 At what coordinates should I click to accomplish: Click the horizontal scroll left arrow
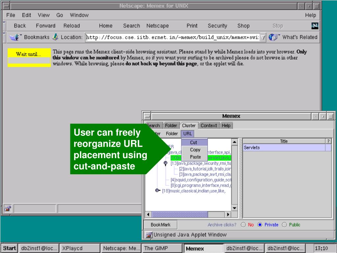[x=148, y=214]
